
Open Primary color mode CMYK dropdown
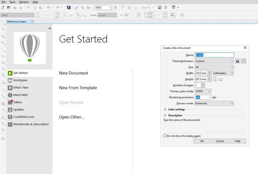(x=203, y=91)
